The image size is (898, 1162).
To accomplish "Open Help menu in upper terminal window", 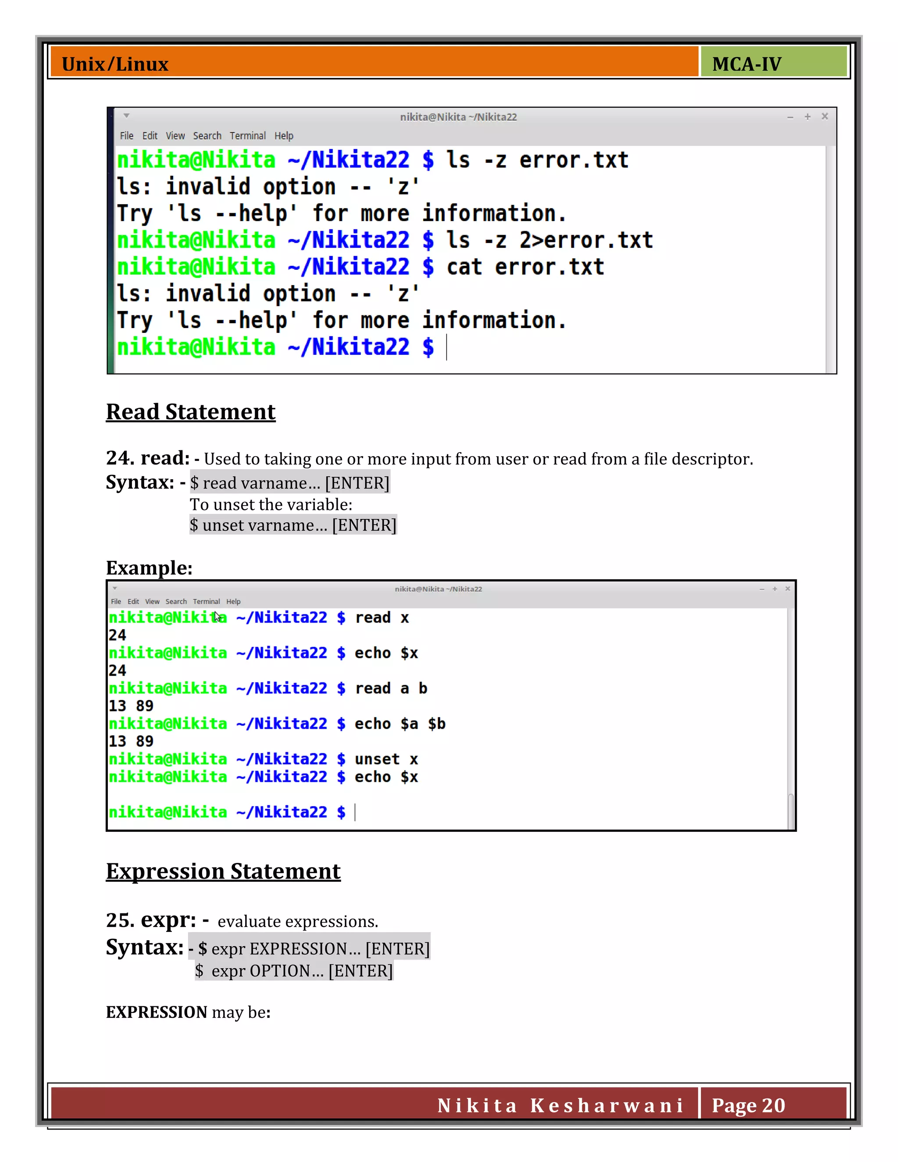I will tap(284, 135).
